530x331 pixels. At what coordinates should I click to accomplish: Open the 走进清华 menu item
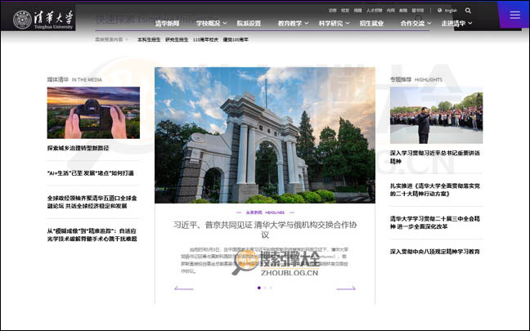[453, 24]
